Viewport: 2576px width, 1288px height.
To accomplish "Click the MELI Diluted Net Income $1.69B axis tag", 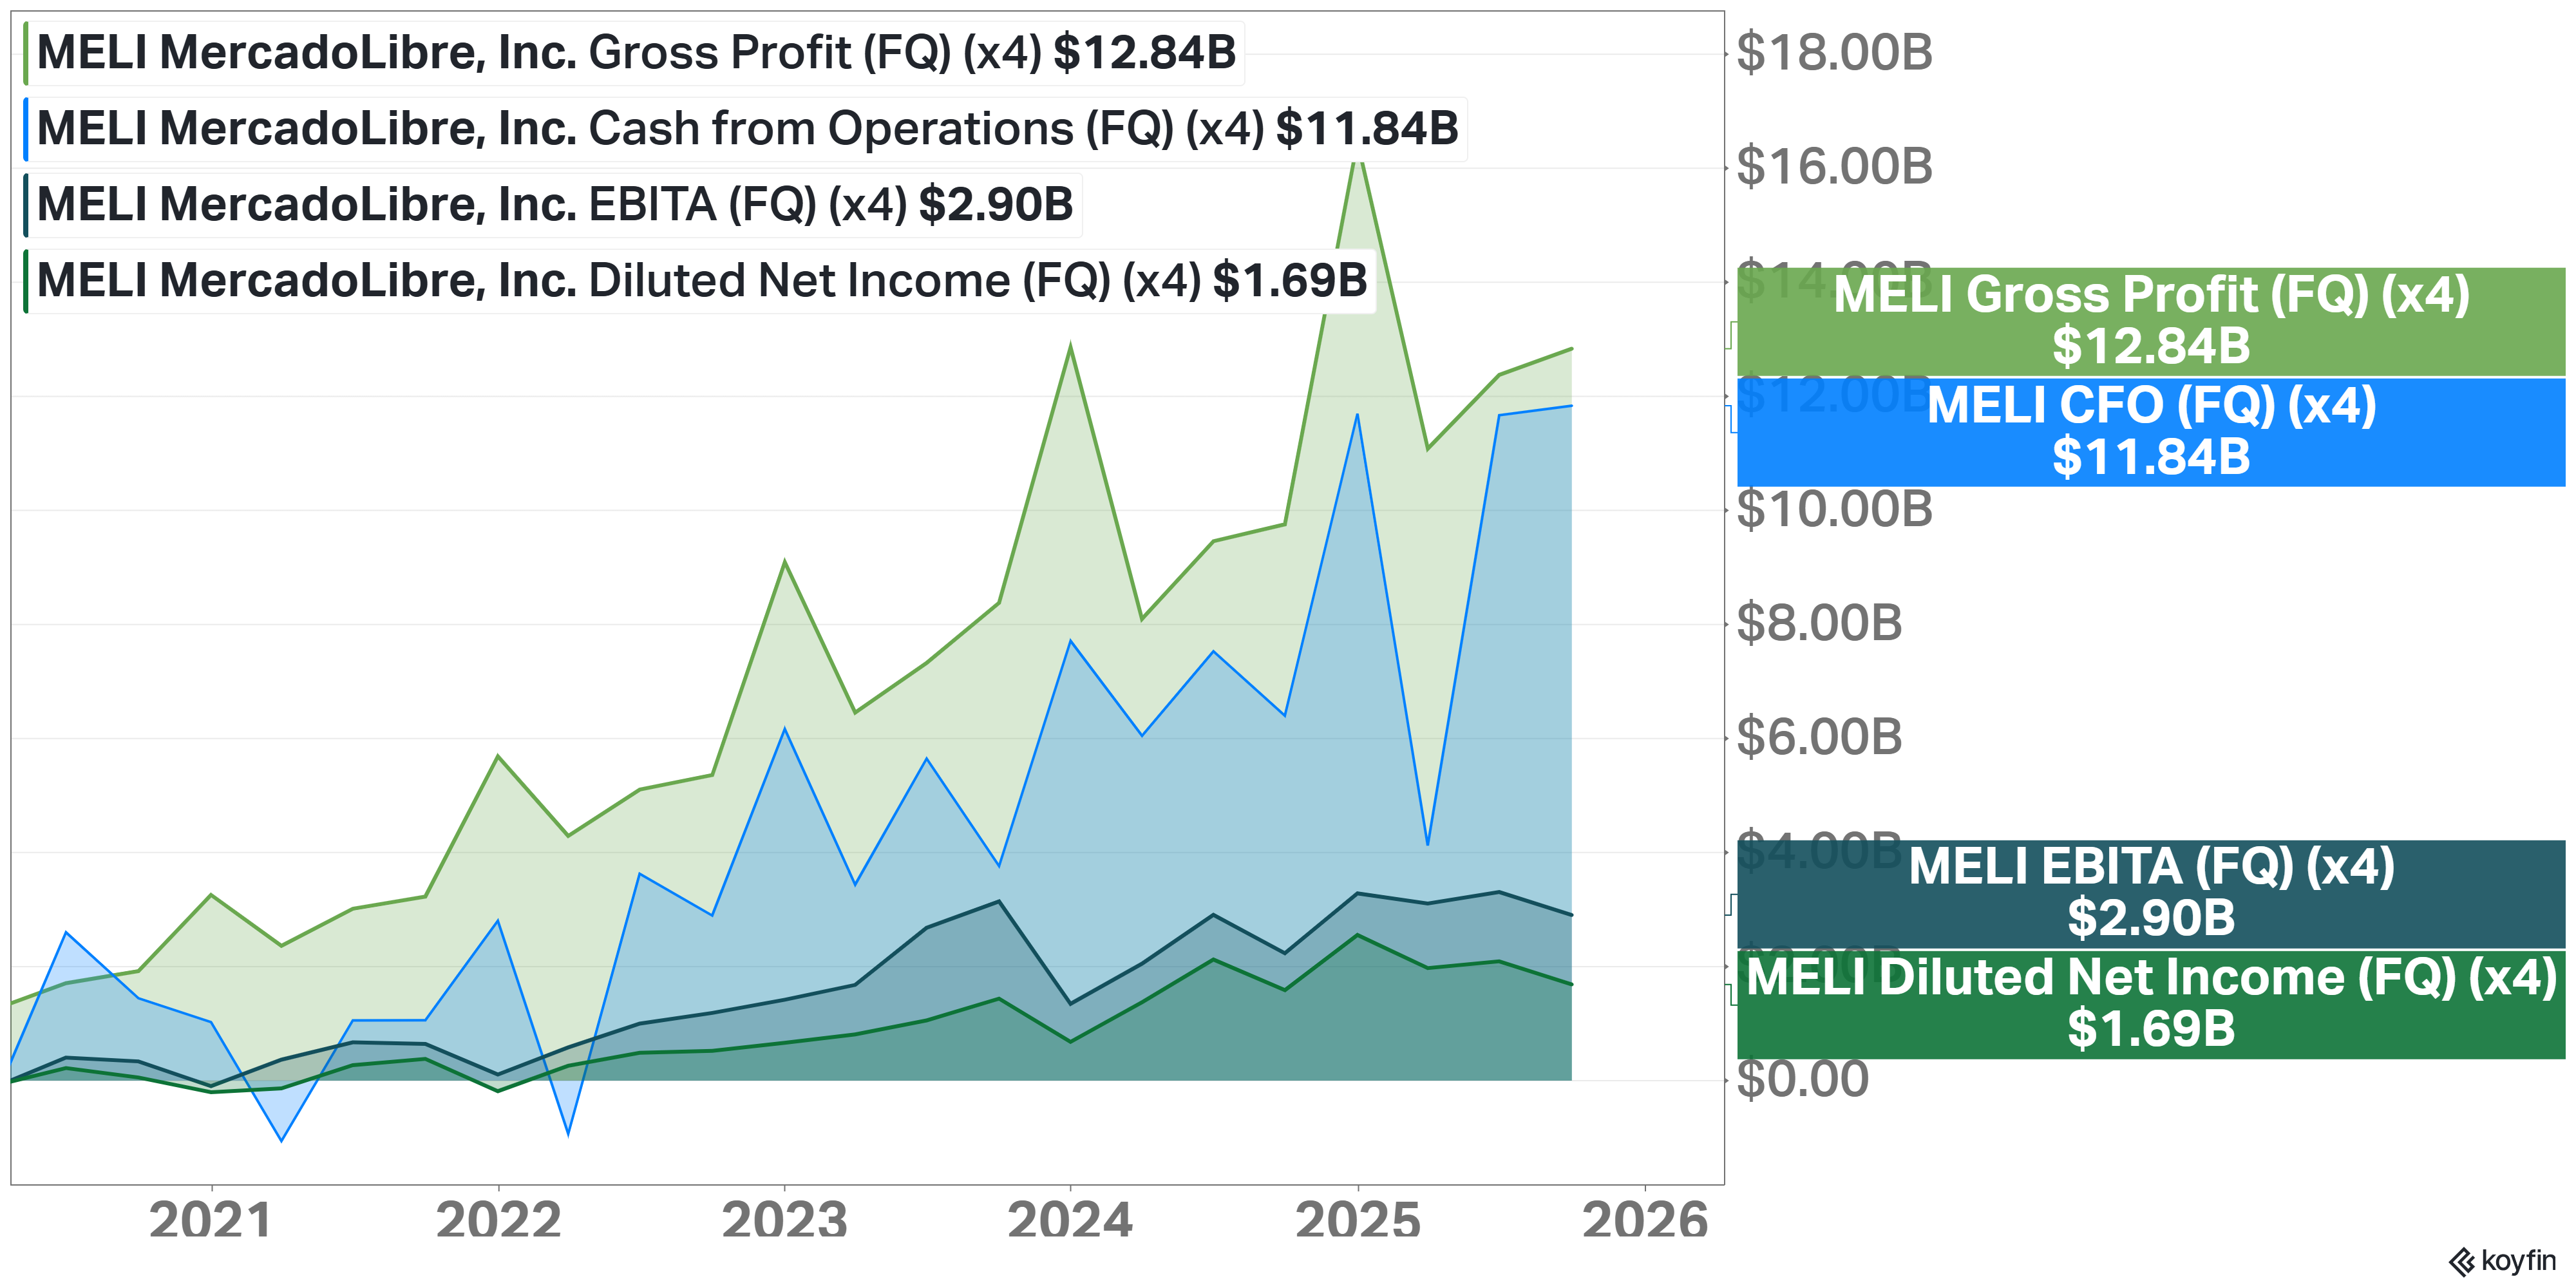I will [2151, 1004].
